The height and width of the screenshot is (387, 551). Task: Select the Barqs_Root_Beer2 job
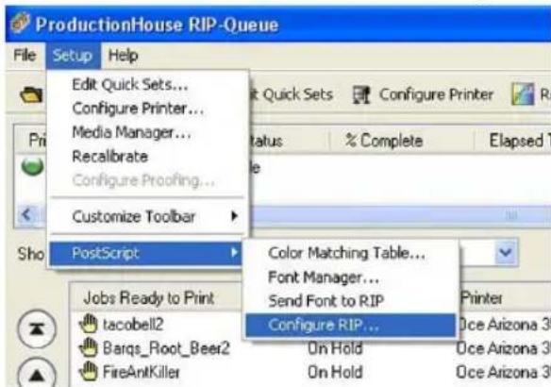pyautogui.click(x=166, y=348)
